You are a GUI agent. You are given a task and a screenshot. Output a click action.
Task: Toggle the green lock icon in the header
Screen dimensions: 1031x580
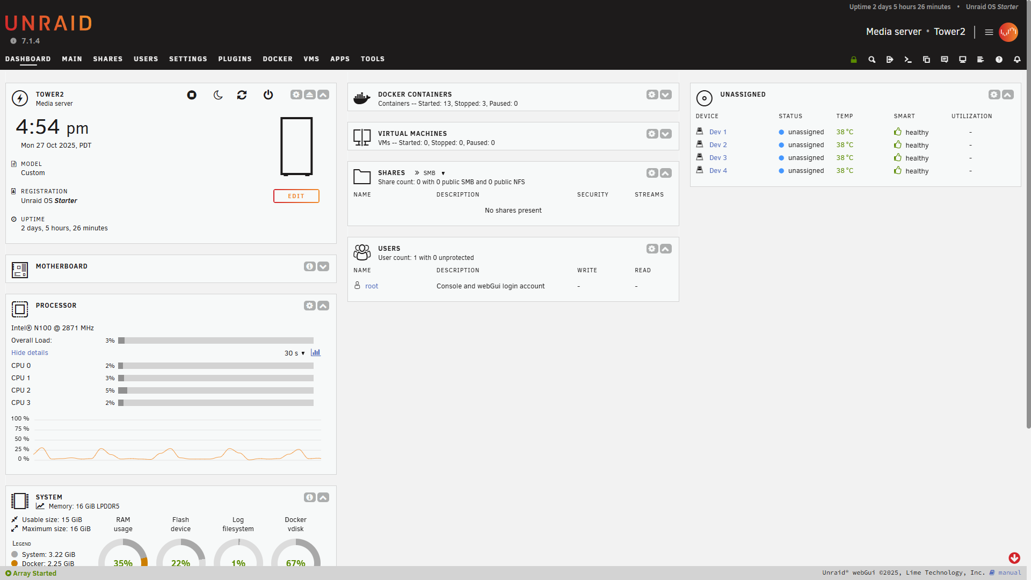(854, 60)
